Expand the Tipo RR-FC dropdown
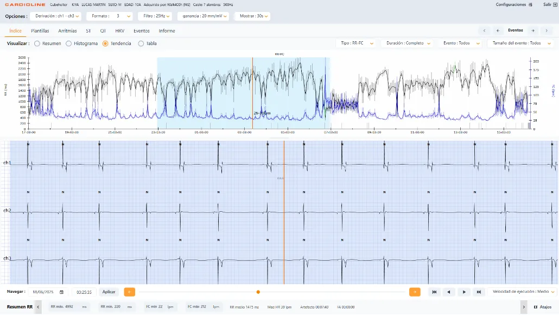 [x=356, y=43]
